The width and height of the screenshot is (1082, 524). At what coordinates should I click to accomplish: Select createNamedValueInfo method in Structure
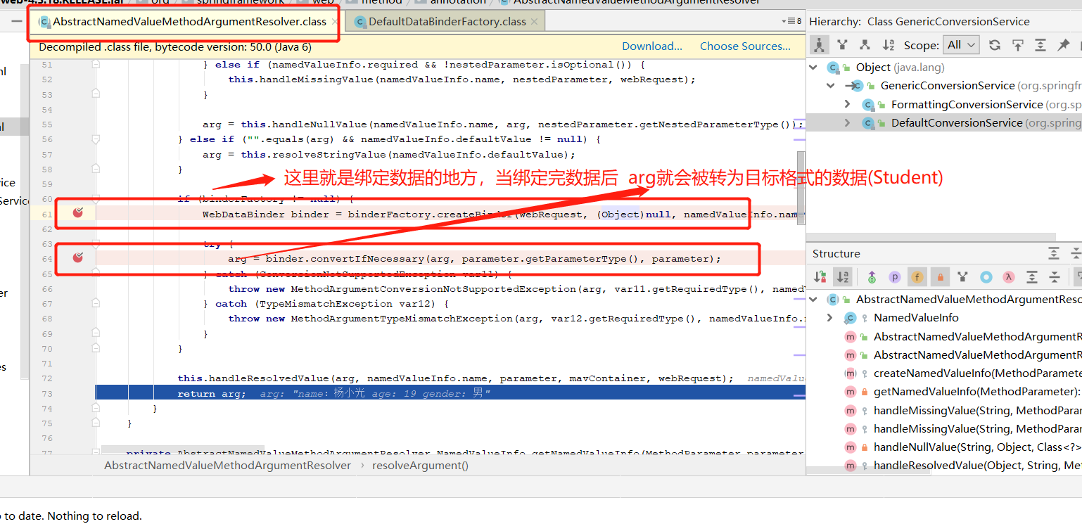point(977,373)
